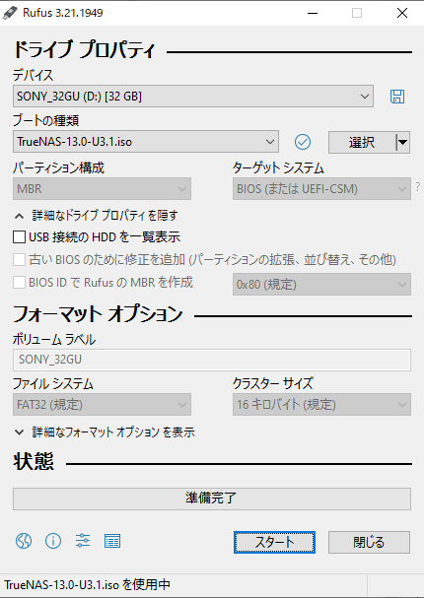Open the arrow beside 選択 button
The image size is (424, 598).
click(402, 142)
